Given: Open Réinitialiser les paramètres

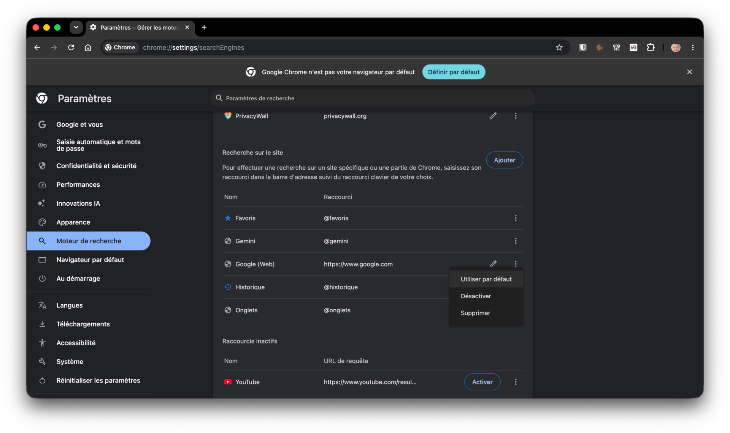Looking at the screenshot, I should point(89,380).
